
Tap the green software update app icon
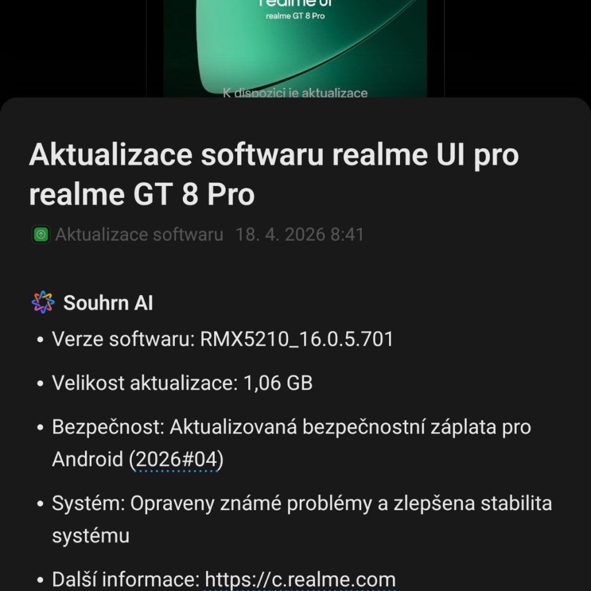point(41,234)
